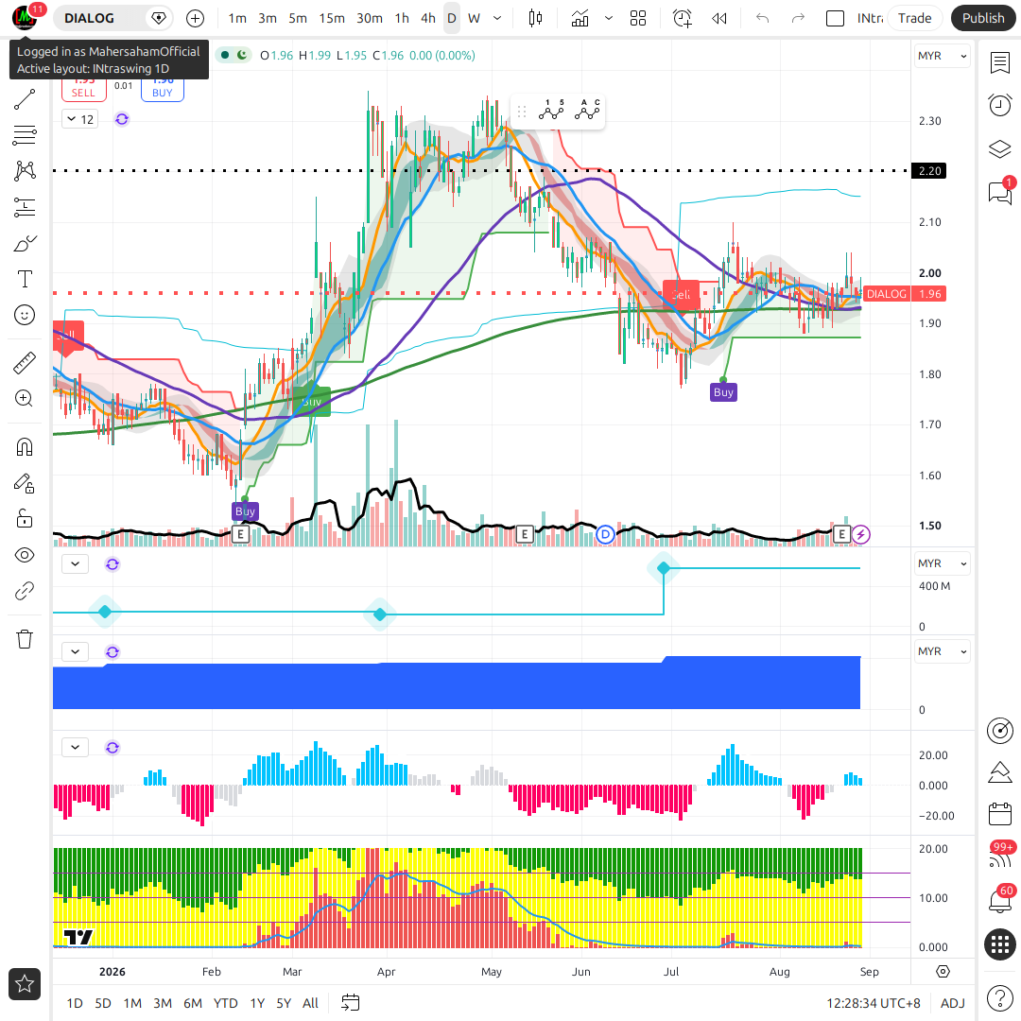Select the 1M date range
This screenshot has width=1021, height=1021.
pyautogui.click(x=133, y=1003)
